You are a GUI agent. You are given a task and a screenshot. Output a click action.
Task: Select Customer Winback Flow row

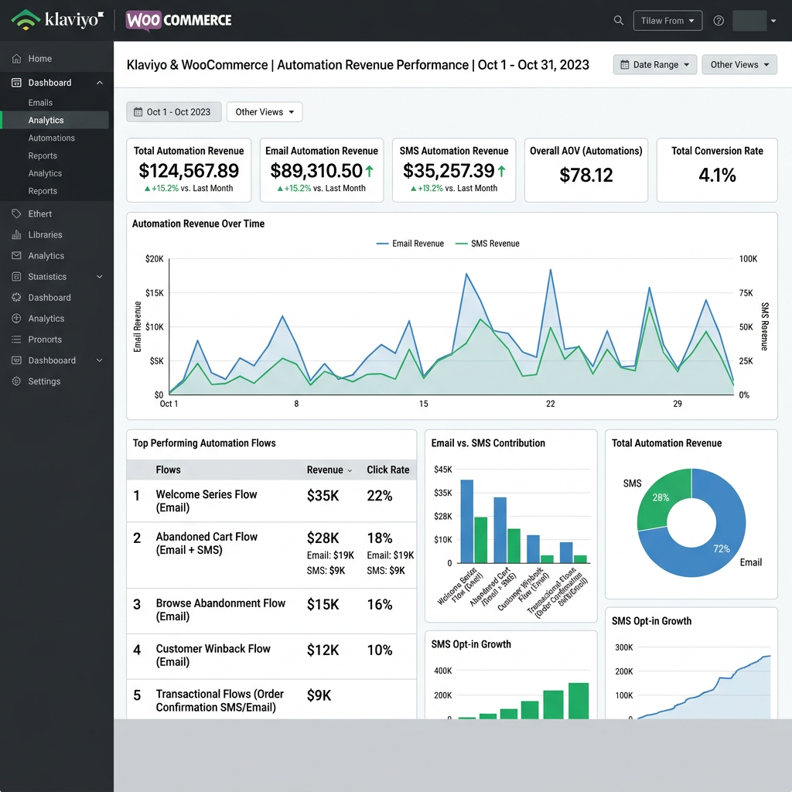[271, 656]
